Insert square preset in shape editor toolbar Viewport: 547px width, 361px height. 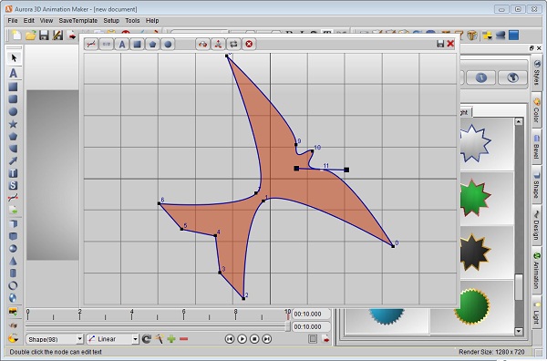[x=138, y=45]
